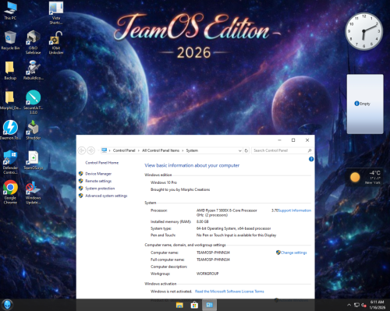Click the 8.00 GB installed memory value
The width and height of the screenshot is (390, 311).
coord(203,221)
